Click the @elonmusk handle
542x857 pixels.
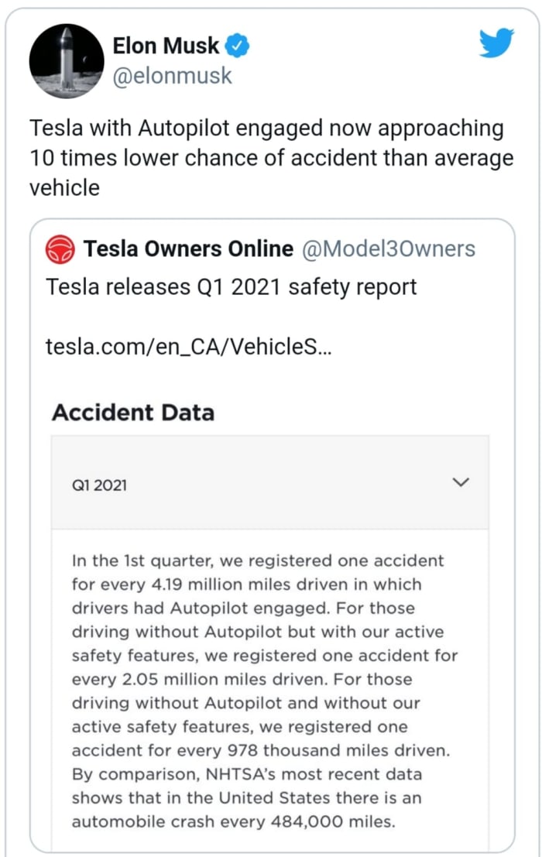173,76
